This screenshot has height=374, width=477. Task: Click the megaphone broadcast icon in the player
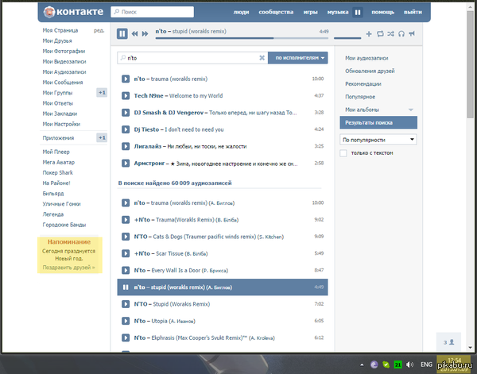tap(412, 34)
